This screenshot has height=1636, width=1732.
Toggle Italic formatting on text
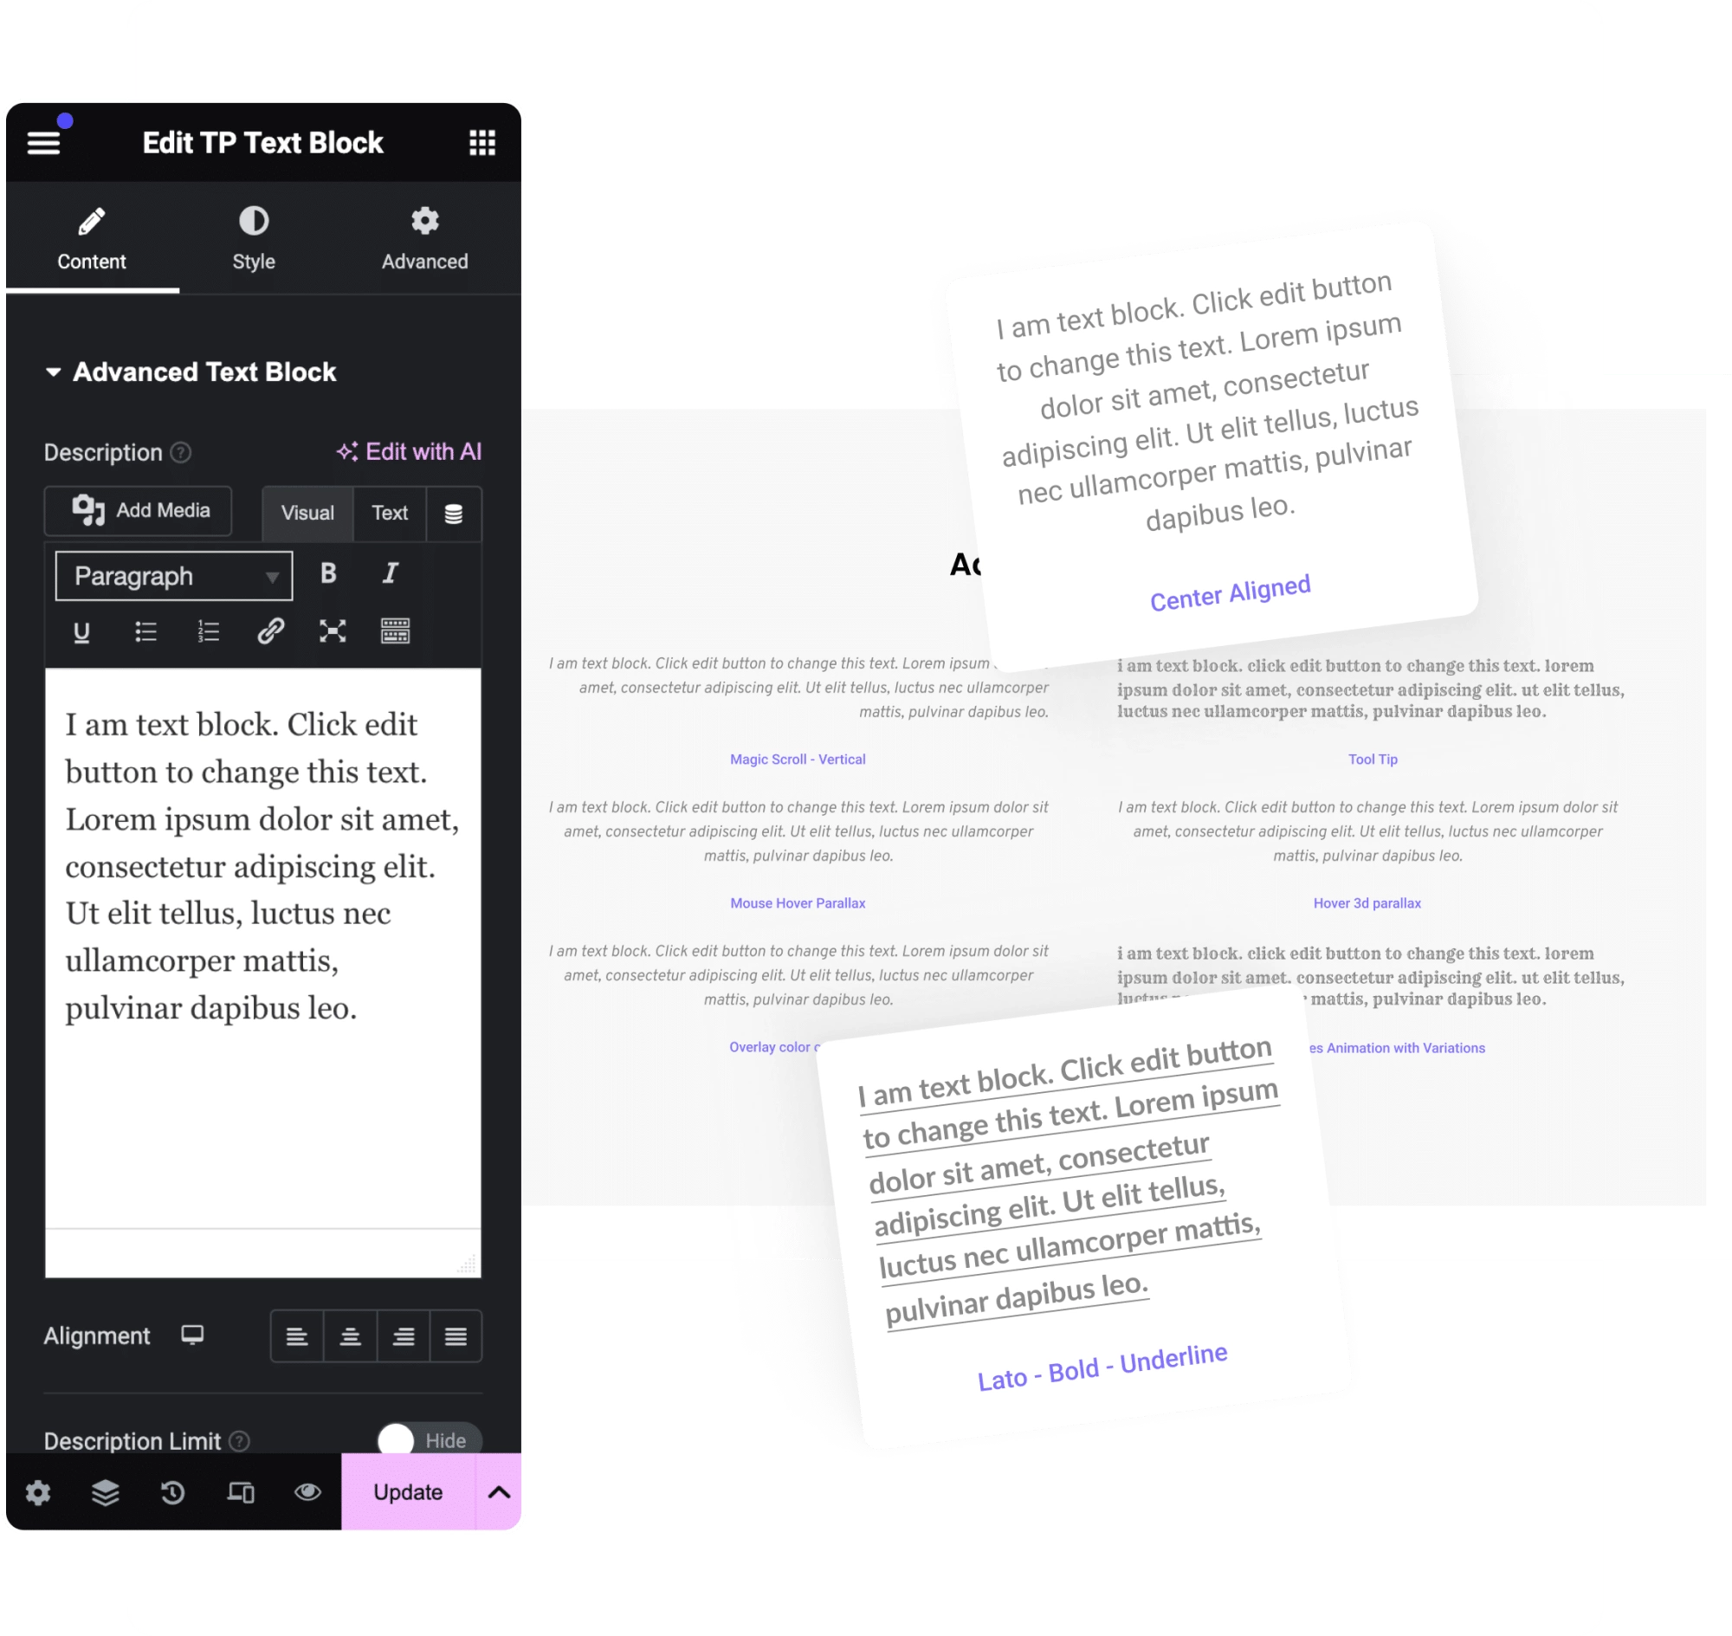click(x=391, y=573)
